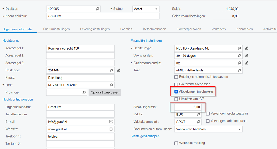The image size is (277, 149).
Task: Open the website via Website field icon
Action: [111, 129]
